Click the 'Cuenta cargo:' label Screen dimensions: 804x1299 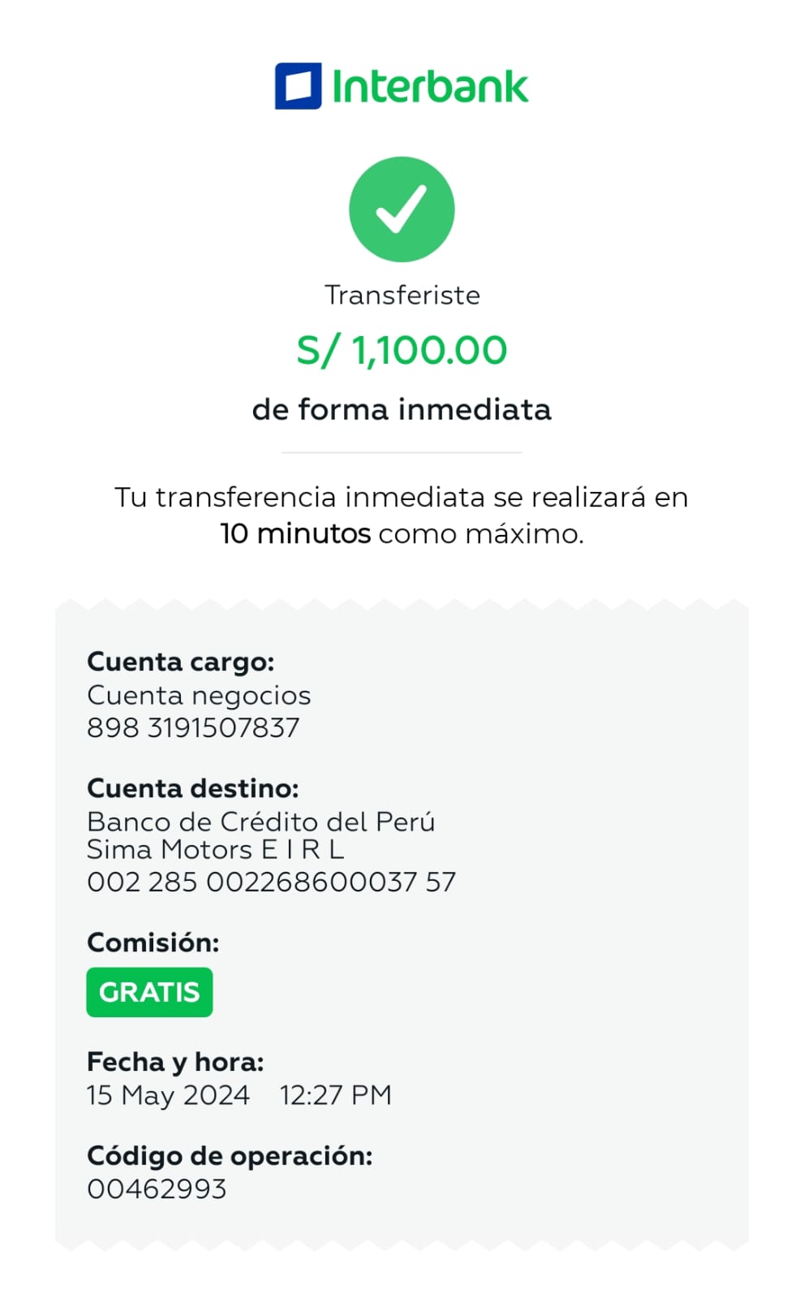[x=180, y=662]
